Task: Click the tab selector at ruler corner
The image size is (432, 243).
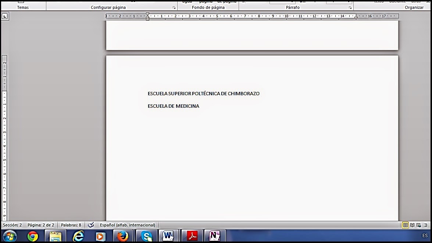Action: 5,16
